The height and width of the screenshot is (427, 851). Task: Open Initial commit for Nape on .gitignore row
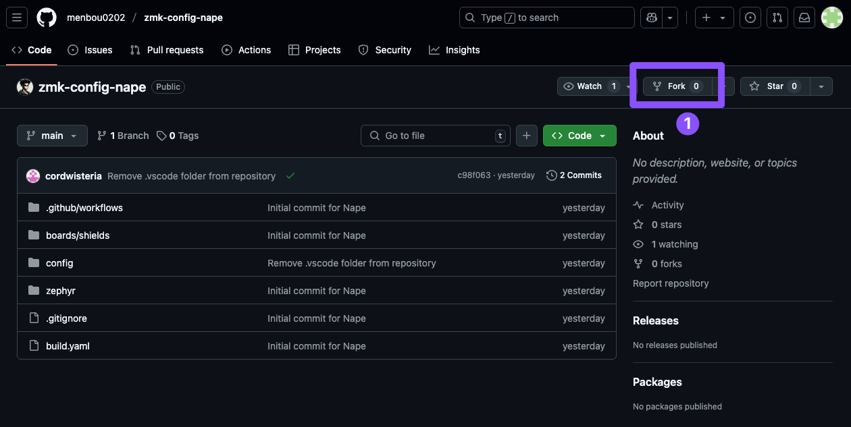point(317,318)
